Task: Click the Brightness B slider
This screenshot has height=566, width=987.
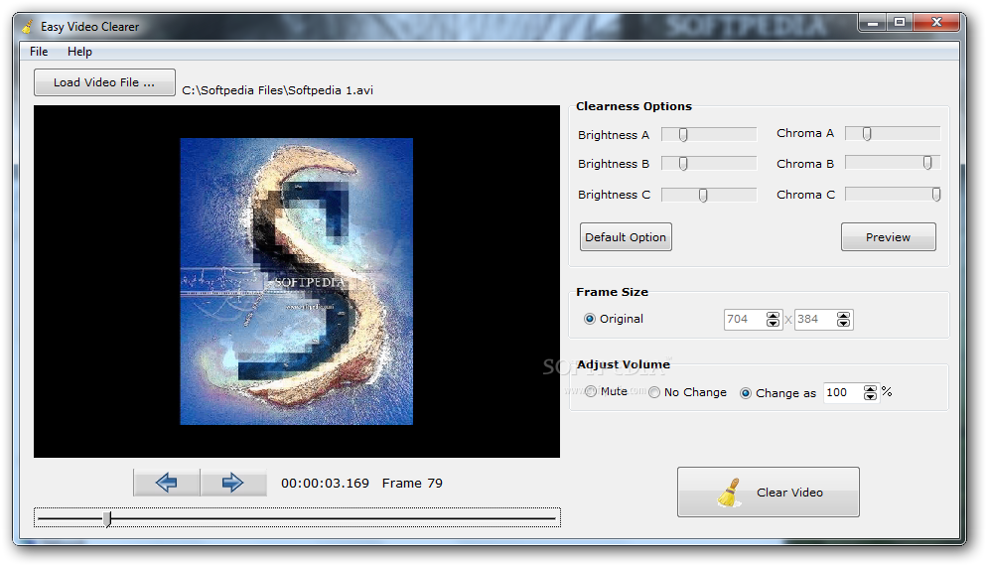Action: (709, 164)
